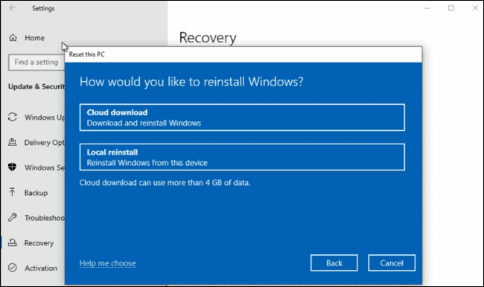The height and width of the screenshot is (287, 484).
Task: Open Delivery Optimization sidebar item
Action: (45, 143)
